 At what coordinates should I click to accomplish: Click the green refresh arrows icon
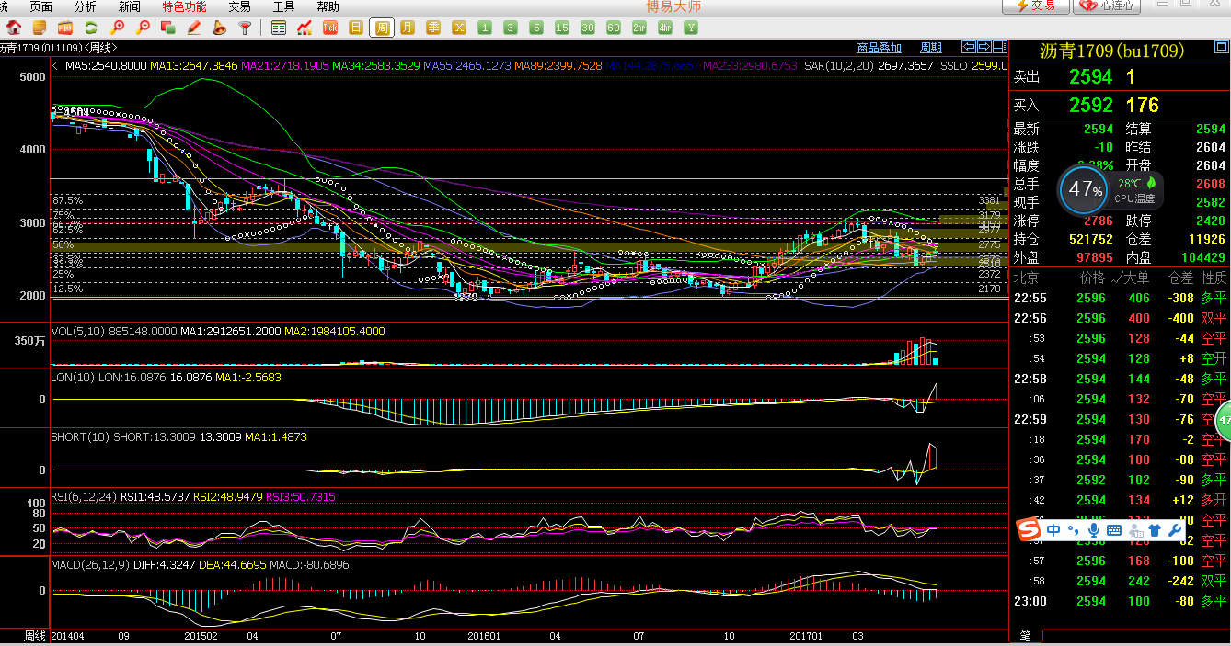(91, 28)
